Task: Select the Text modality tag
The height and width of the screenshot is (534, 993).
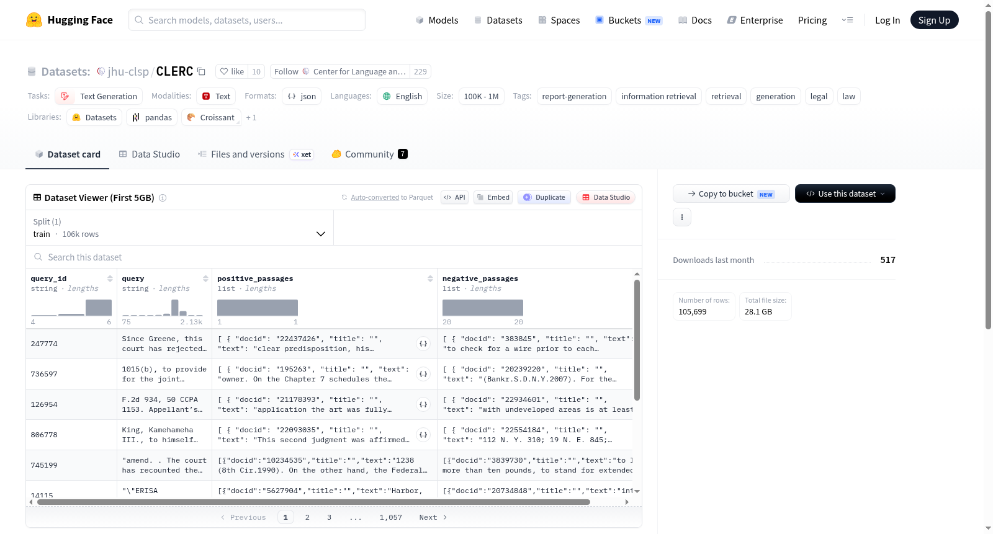Action: tap(216, 96)
